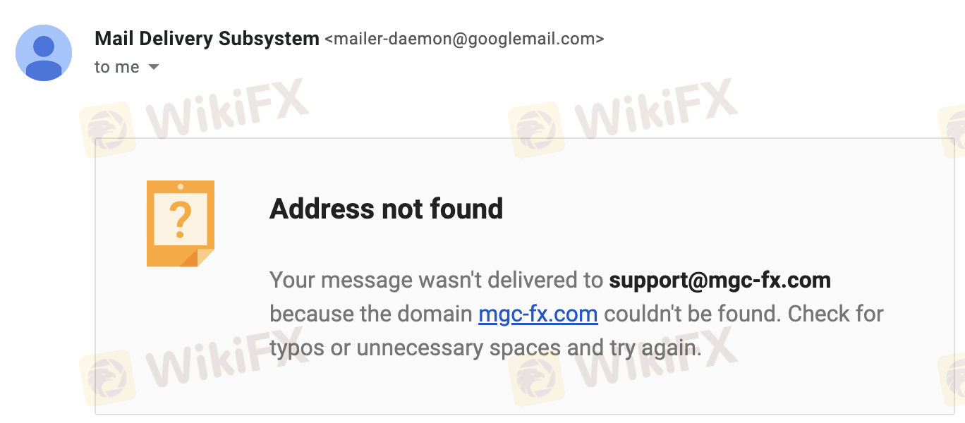Click the mailer-daemon@googlemail.com sender address
965x423 pixels.
(464, 39)
